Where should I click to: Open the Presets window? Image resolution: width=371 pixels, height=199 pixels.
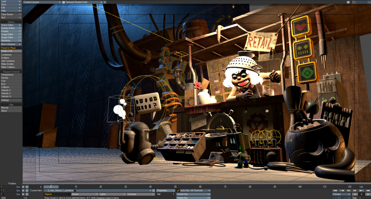pyautogui.click(x=11, y=31)
